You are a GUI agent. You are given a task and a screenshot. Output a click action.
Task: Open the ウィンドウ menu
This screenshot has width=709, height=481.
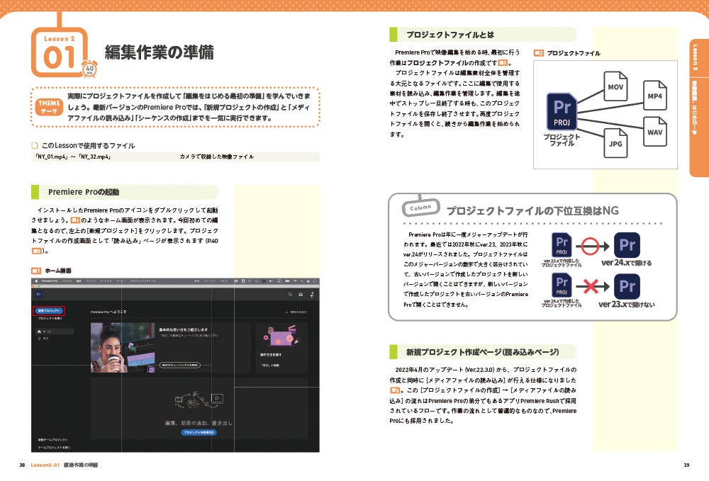click(x=210, y=281)
